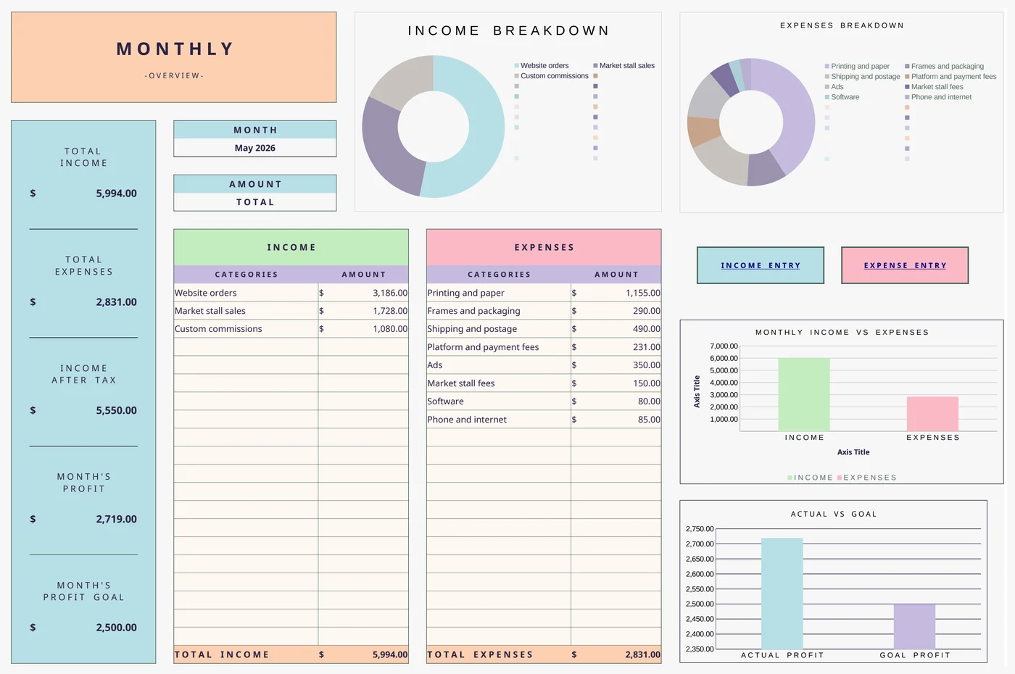Select the Phone and internet expense row label
1015x674 pixels.
pyautogui.click(x=499, y=420)
